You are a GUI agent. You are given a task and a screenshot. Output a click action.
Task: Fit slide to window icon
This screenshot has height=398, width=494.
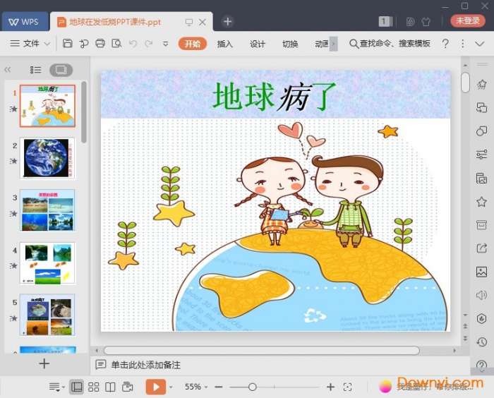[347, 387]
